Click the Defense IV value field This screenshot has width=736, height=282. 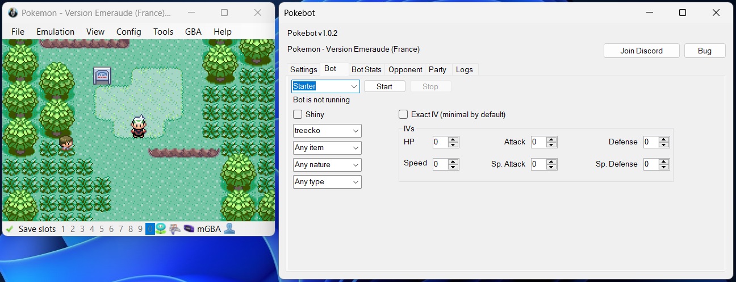tap(651, 142)
